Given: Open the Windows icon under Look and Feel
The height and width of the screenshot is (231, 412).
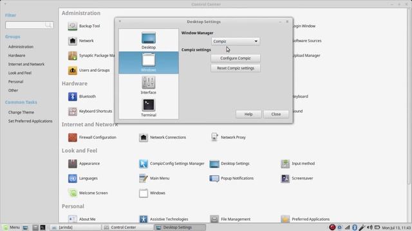Looking at the screenshot, I should click(x=143, y=193).
